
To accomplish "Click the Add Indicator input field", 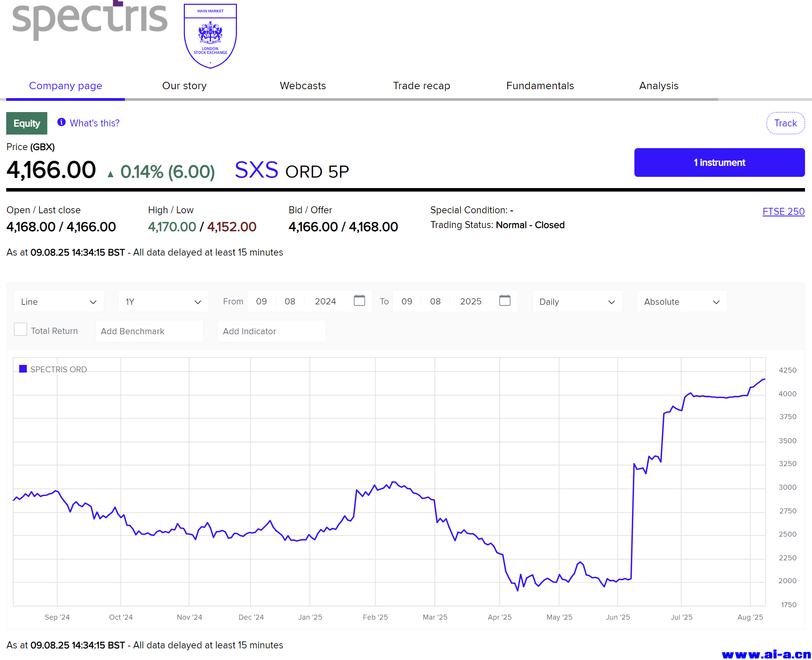I will click(x=271, y=331).
